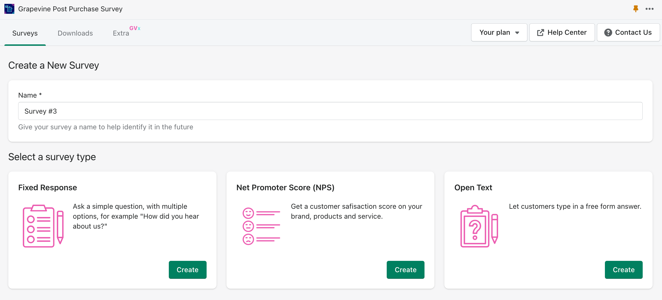Click the GVx badge next to Extra

pyautogui.click(x=135, y=28)
